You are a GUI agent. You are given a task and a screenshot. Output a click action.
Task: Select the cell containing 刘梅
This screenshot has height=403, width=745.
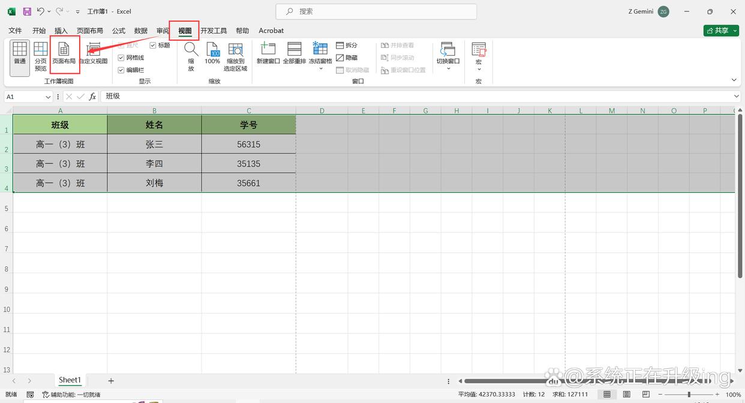click(154, 183)
